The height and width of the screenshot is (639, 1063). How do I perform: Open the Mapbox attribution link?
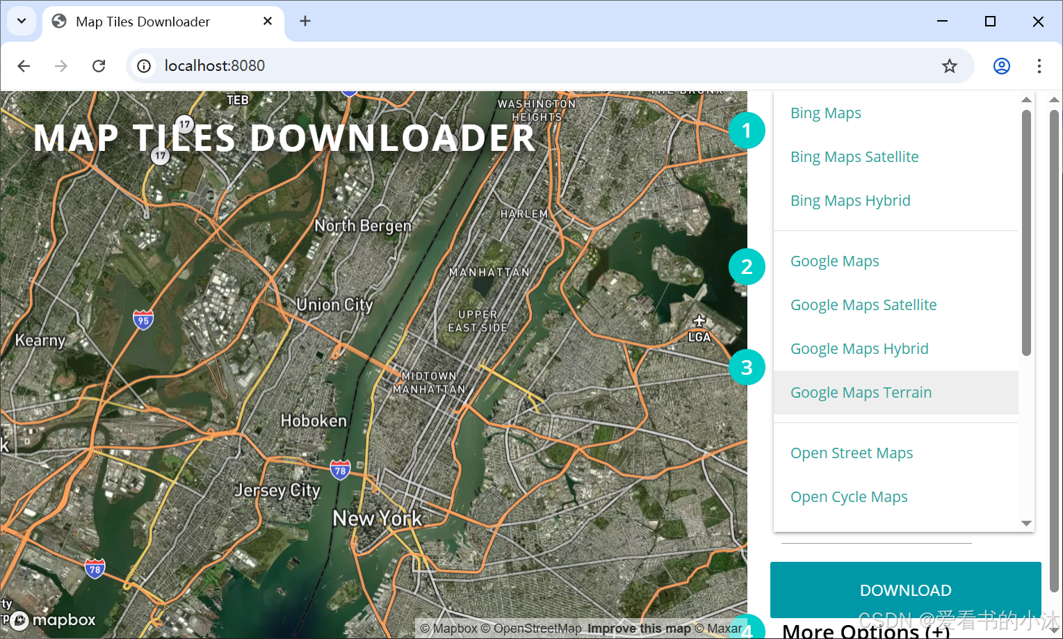(448, 629)
